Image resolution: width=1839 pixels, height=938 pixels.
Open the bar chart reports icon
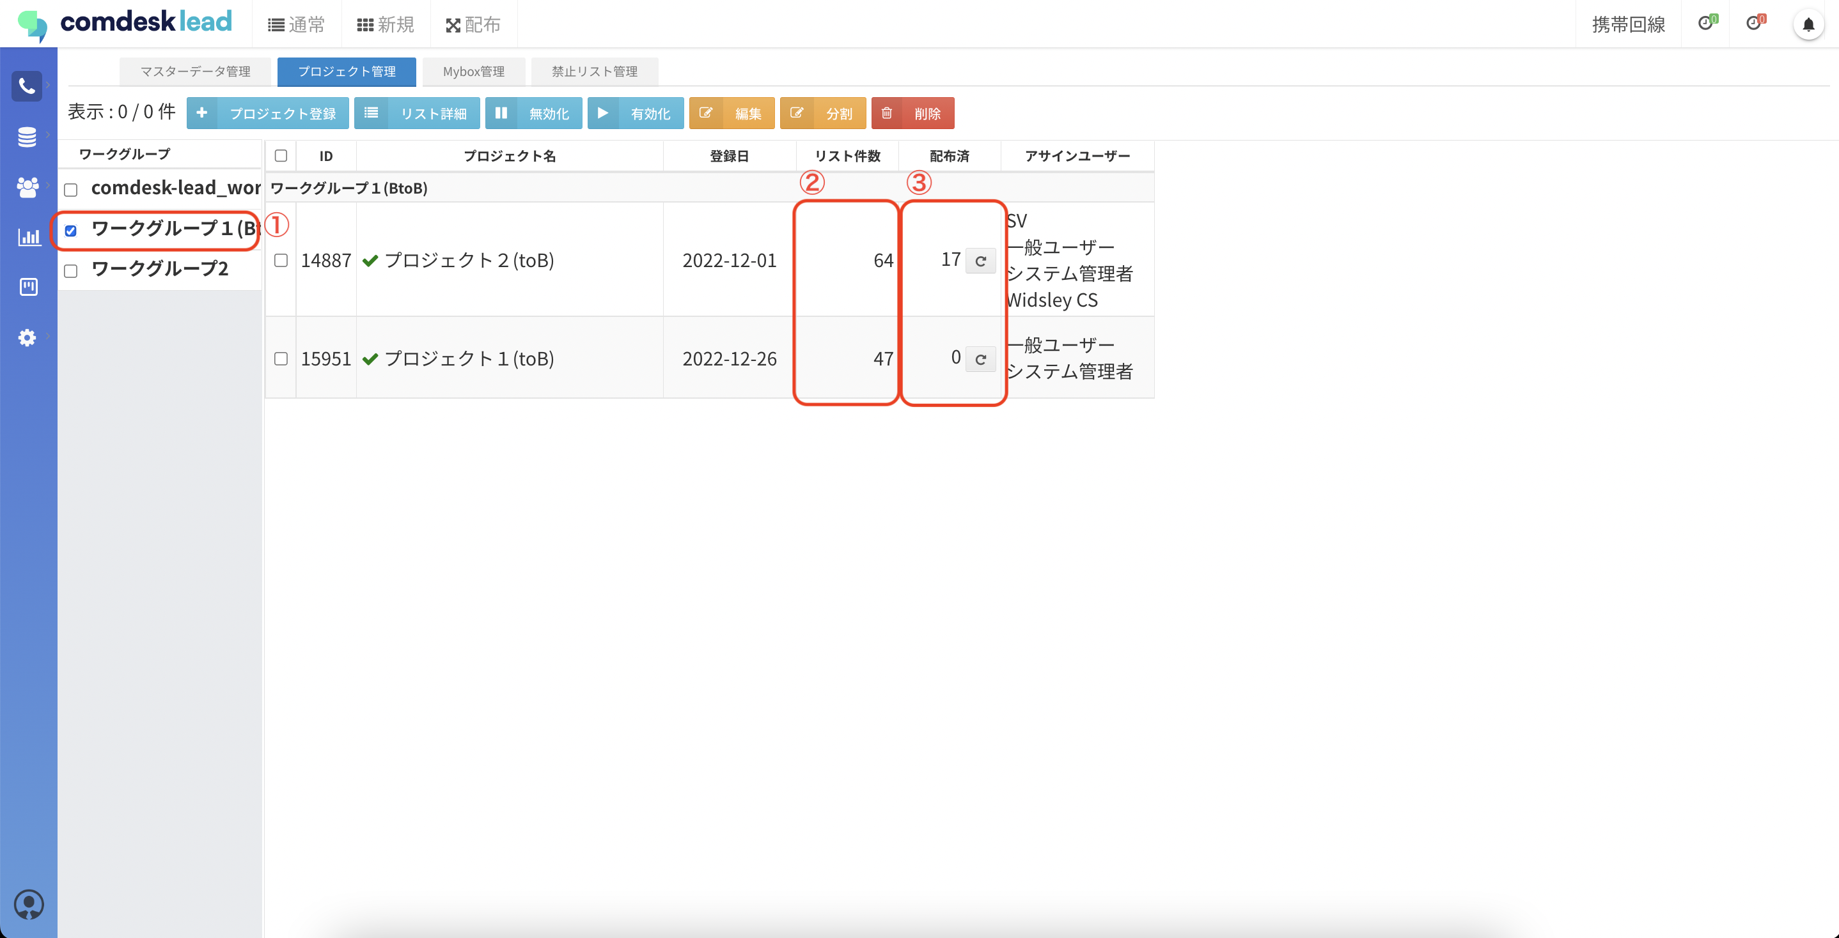click(29, 237)
